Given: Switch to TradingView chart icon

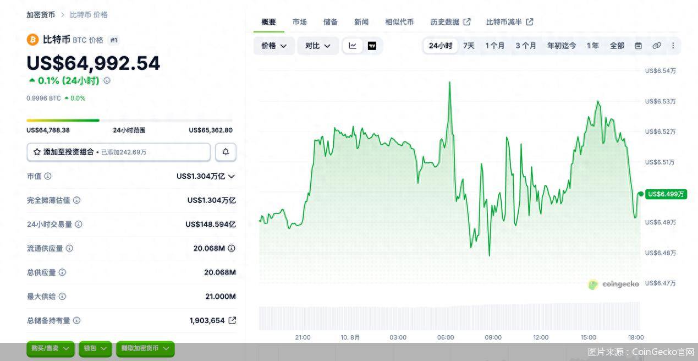Looking at the screenshot, I should (372, 46).
